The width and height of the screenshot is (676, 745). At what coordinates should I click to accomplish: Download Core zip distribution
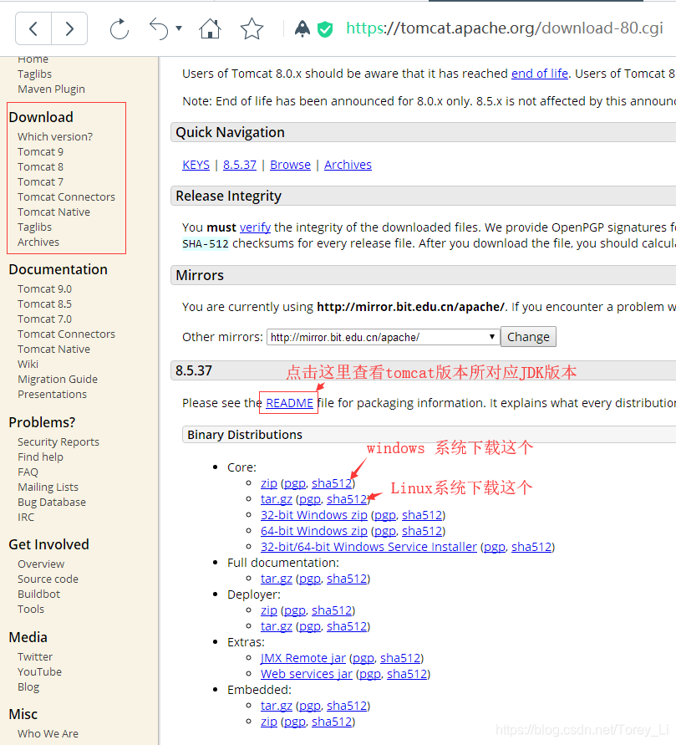point(269,483)
